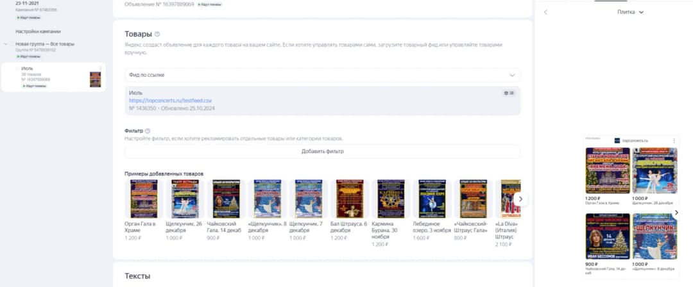The height and width of the screenshot is (287, 693).
Task: Click the help icon beside Фильтр
Action: pos(148,131)
